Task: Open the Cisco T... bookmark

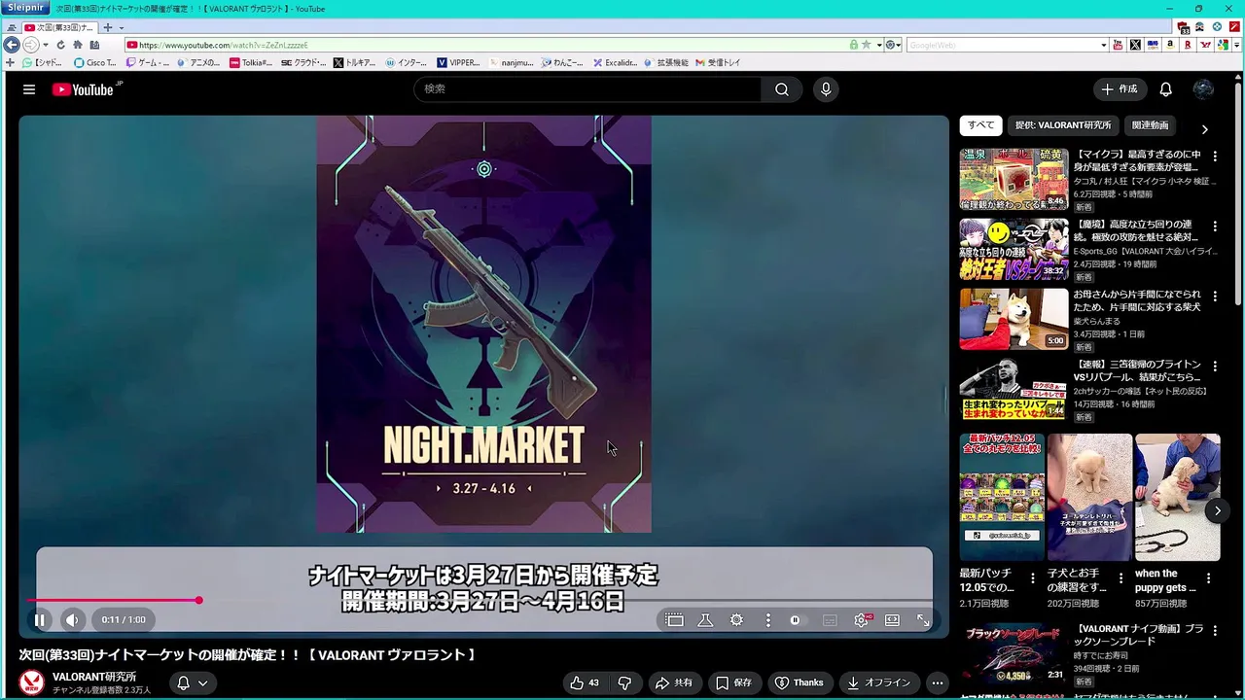Action: pos(94,62)
